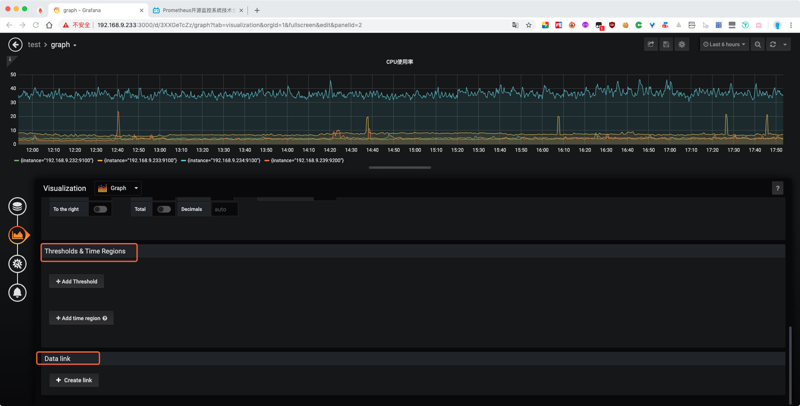
Task: Select the Visualization tab chart icon
Action: 17,235
